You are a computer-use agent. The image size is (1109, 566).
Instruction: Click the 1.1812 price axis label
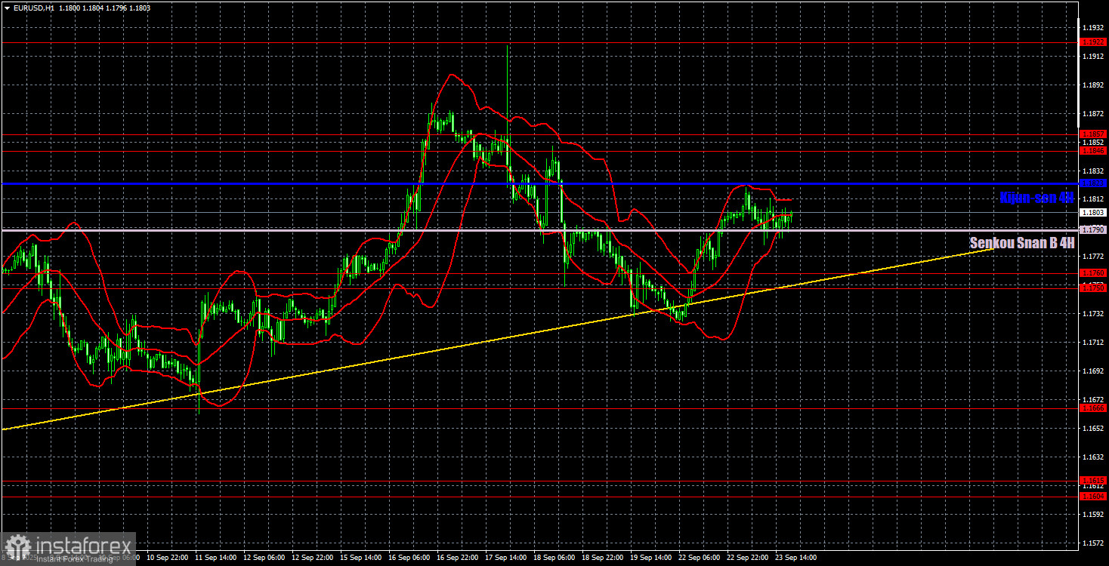pos(1093,199)
